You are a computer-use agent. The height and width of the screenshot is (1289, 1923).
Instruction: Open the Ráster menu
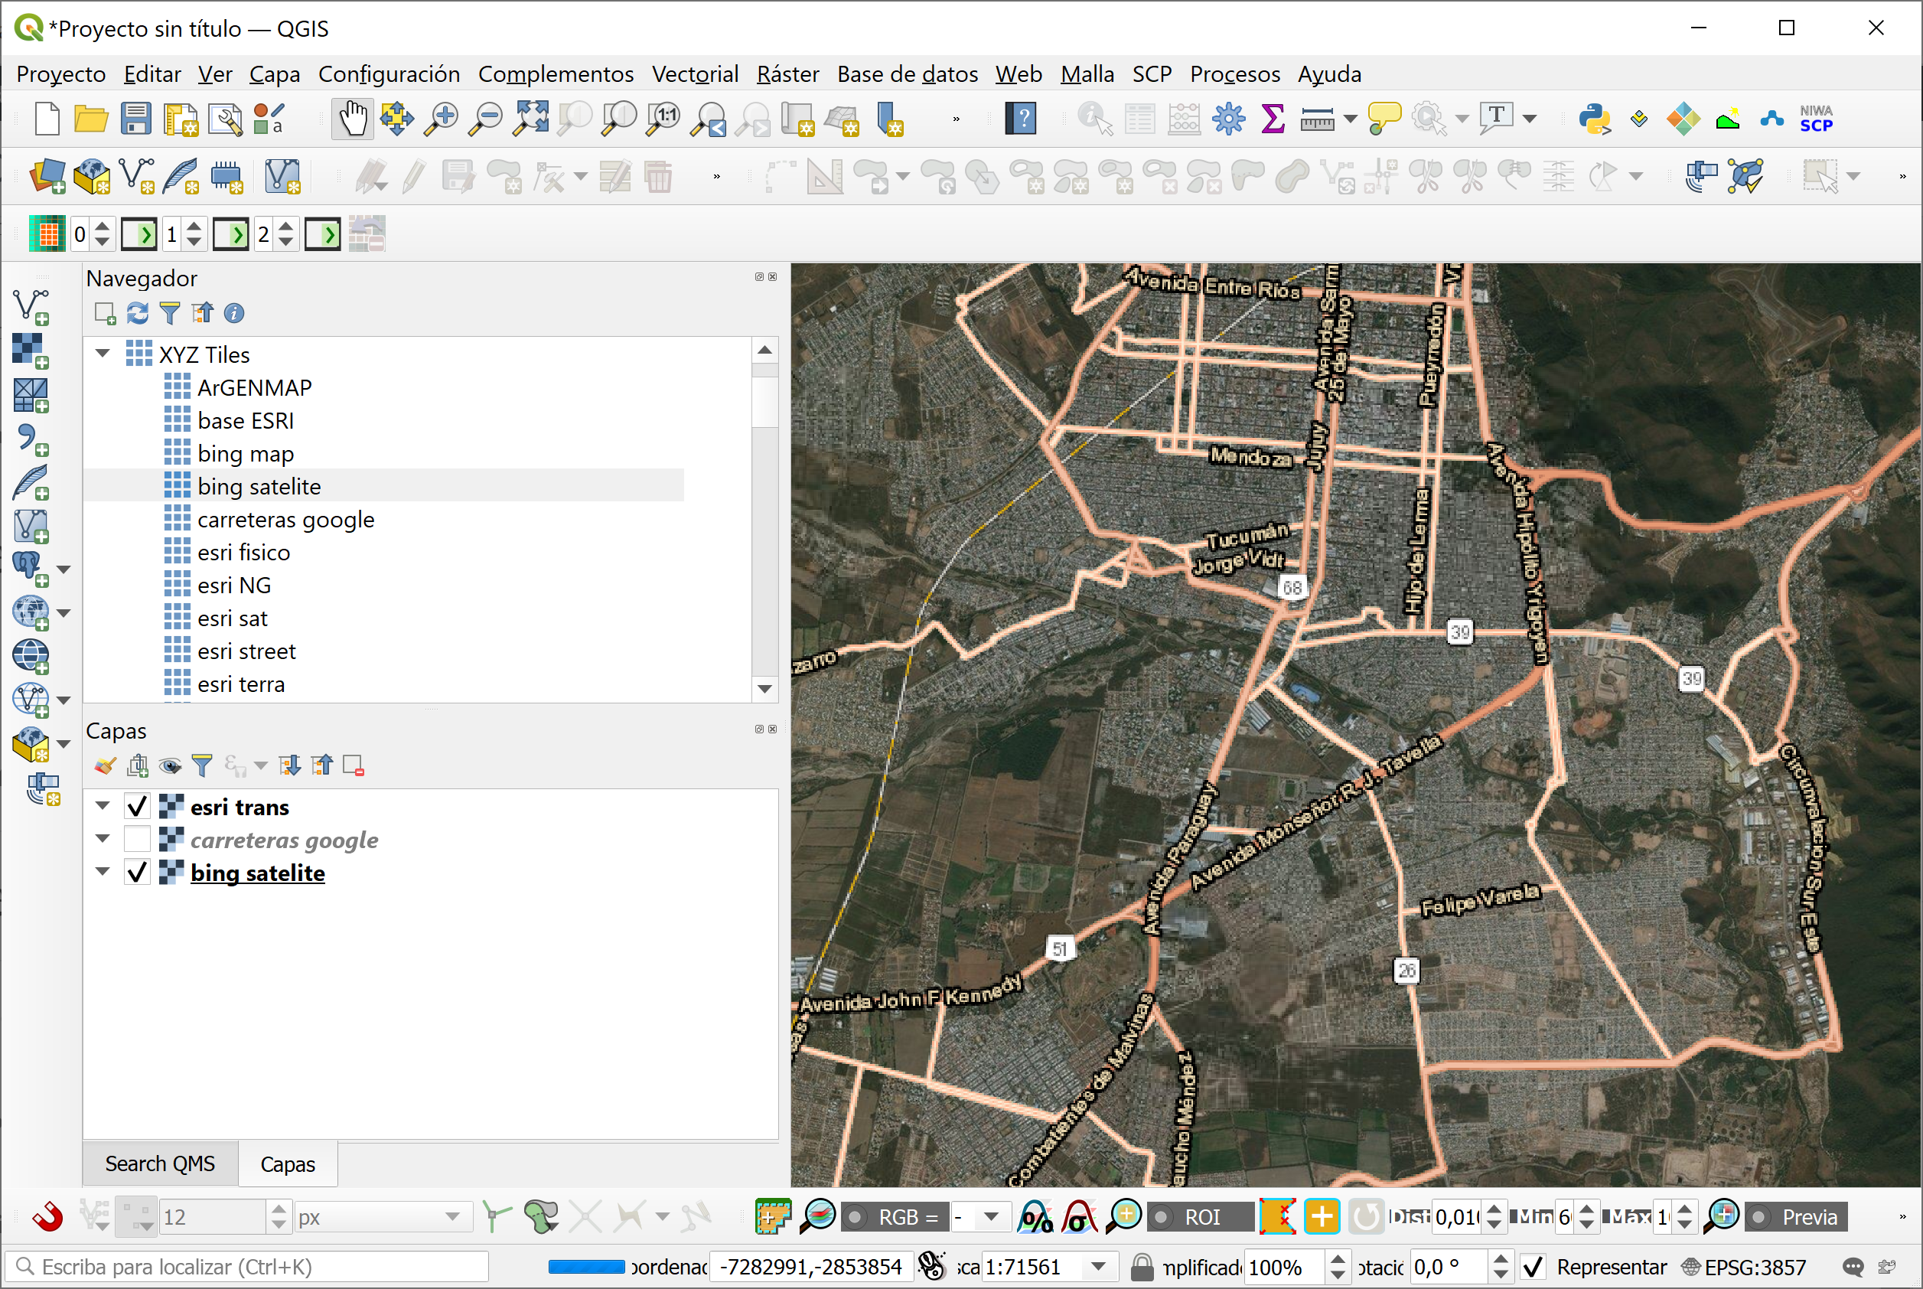point(787,74)
